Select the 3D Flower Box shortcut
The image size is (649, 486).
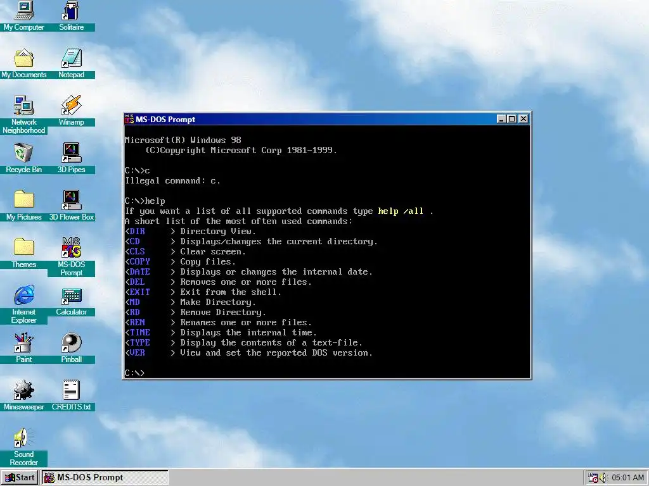[x=71, y=206]
